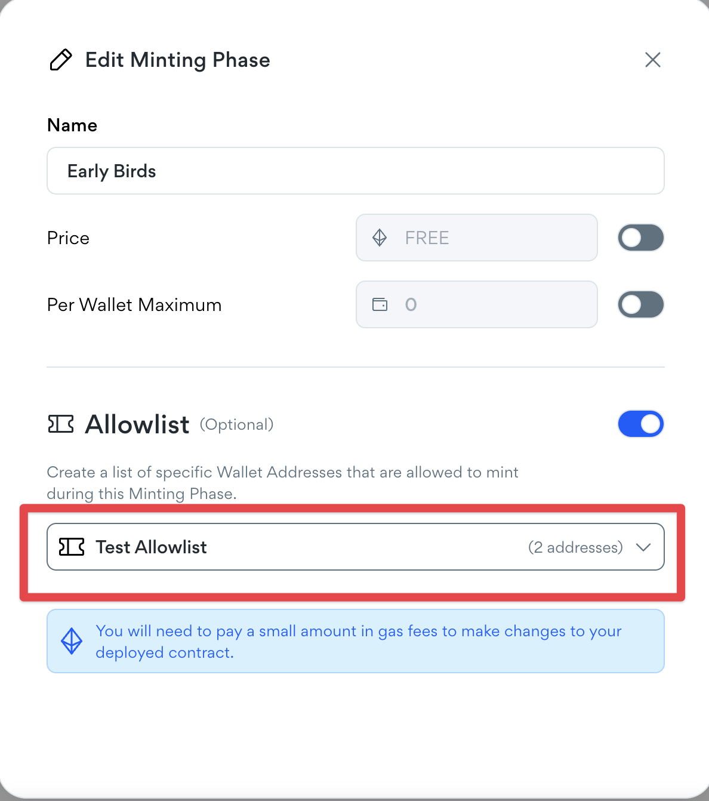
Task: Turn on the Per Wallet Maximum toggle
Action: pos(640,304)
